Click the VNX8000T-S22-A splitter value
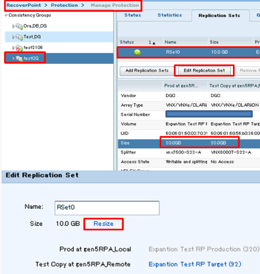260x274 pixels. tap(231, 152)
